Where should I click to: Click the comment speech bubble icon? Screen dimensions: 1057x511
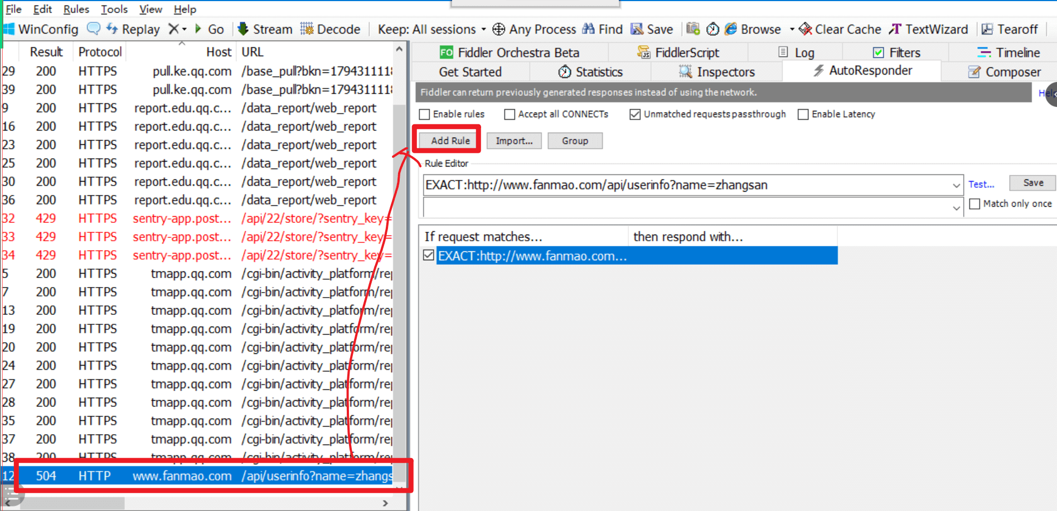point(94,28)
